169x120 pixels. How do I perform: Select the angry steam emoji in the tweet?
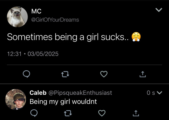coord(136,37)
